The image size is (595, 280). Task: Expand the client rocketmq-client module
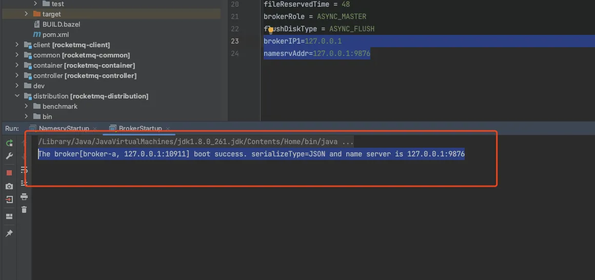[17, 45]
